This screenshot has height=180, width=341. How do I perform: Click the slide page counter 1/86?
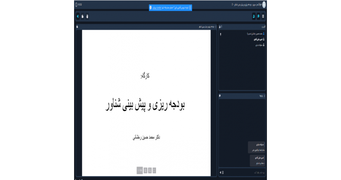140,171
